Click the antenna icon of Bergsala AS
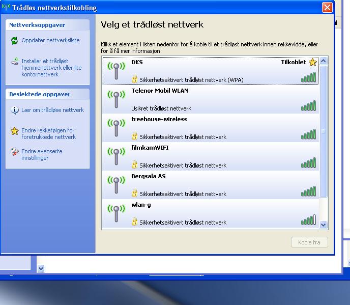The width and height of the screenshot is (350, 305). (x=116, y=185)
